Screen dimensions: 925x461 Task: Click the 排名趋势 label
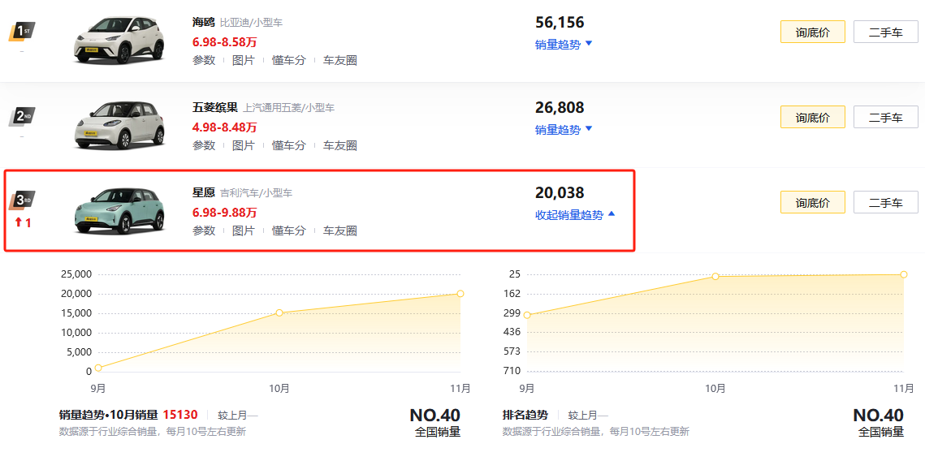coord(525,415)
